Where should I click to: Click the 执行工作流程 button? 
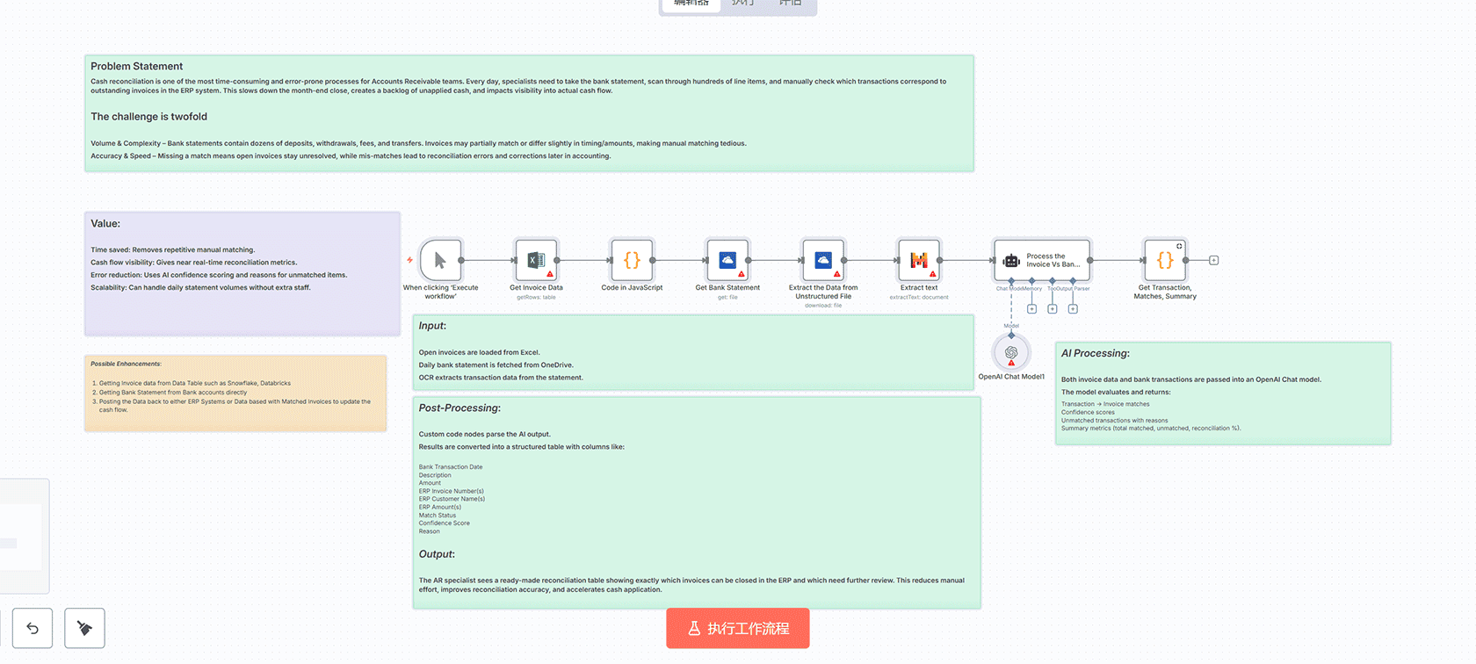(738, 629)
